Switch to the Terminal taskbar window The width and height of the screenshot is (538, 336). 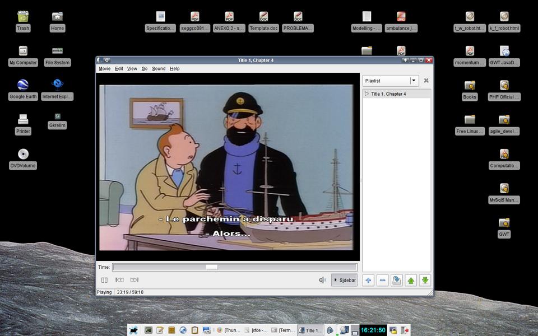[283, 330]
